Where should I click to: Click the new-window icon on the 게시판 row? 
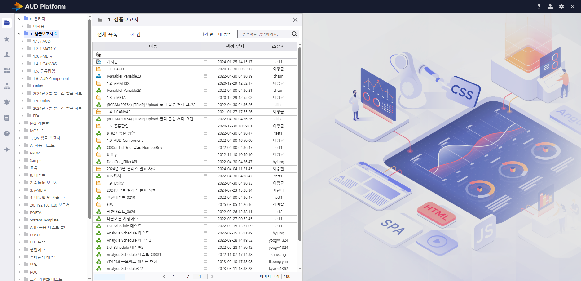[205, 62]
